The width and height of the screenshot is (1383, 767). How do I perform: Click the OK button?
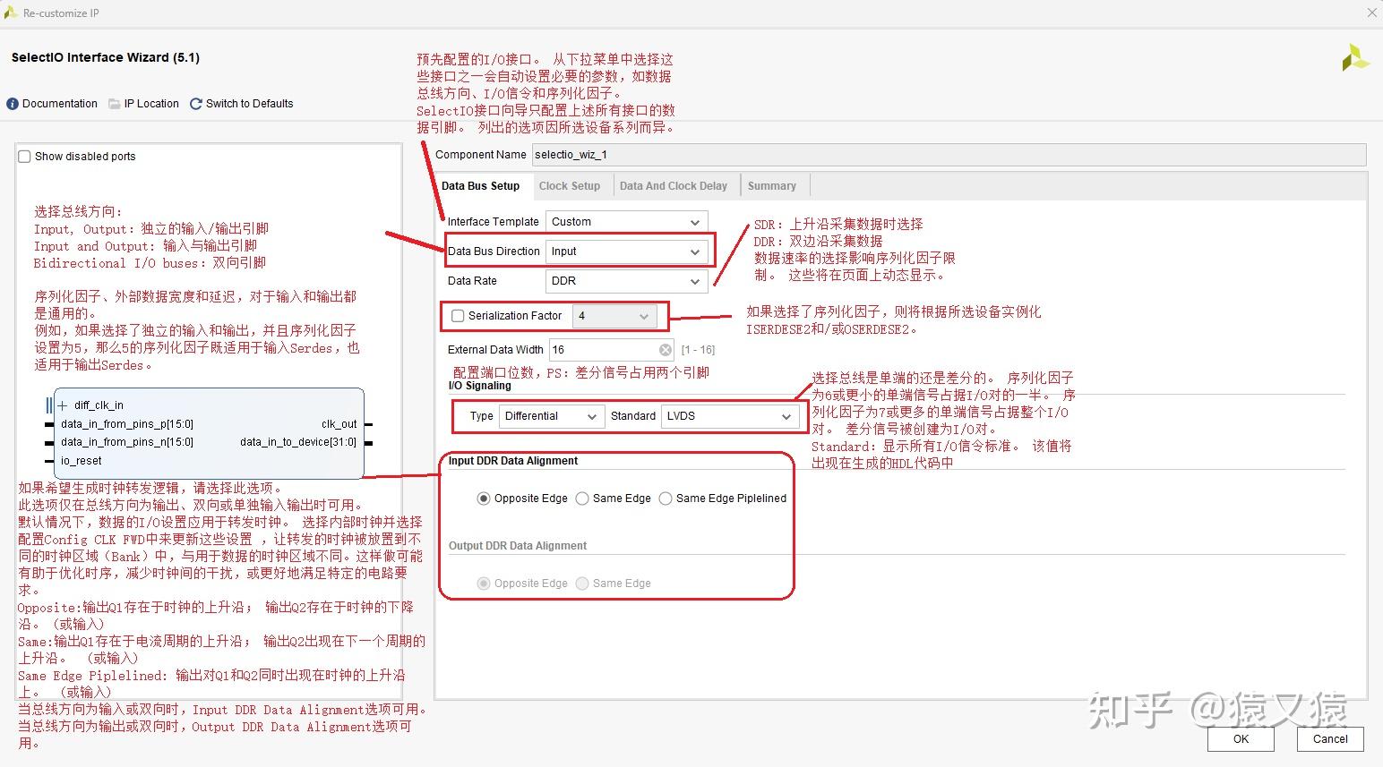coord(1240,739)
